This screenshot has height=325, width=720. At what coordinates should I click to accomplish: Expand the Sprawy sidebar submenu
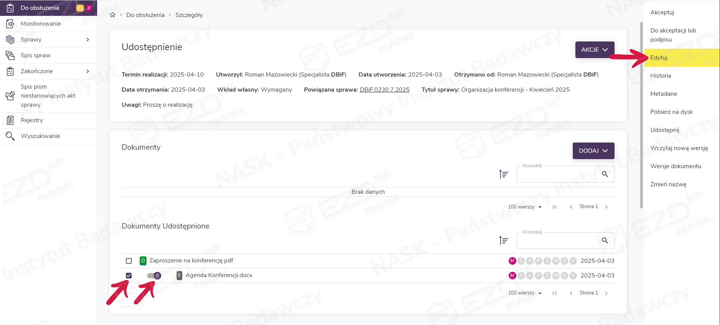88,40
